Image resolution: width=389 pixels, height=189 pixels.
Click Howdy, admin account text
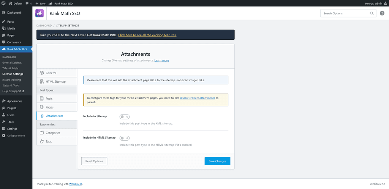coord(374,3)
